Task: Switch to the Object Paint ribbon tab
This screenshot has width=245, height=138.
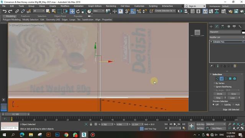Action: [60, 16]
